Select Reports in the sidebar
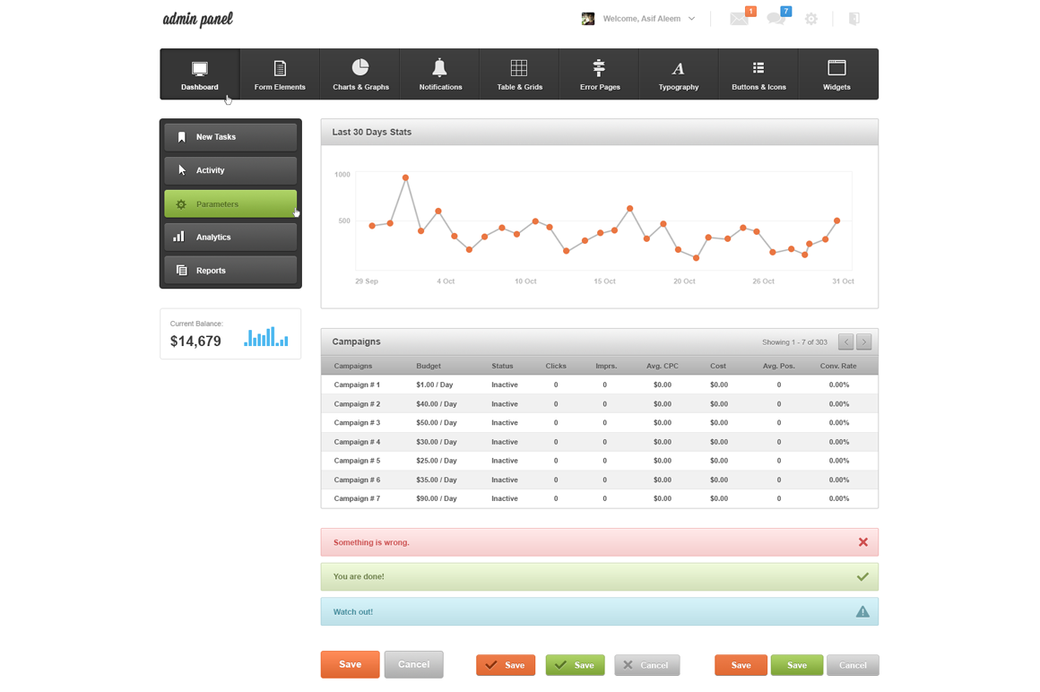 (230, 270)
